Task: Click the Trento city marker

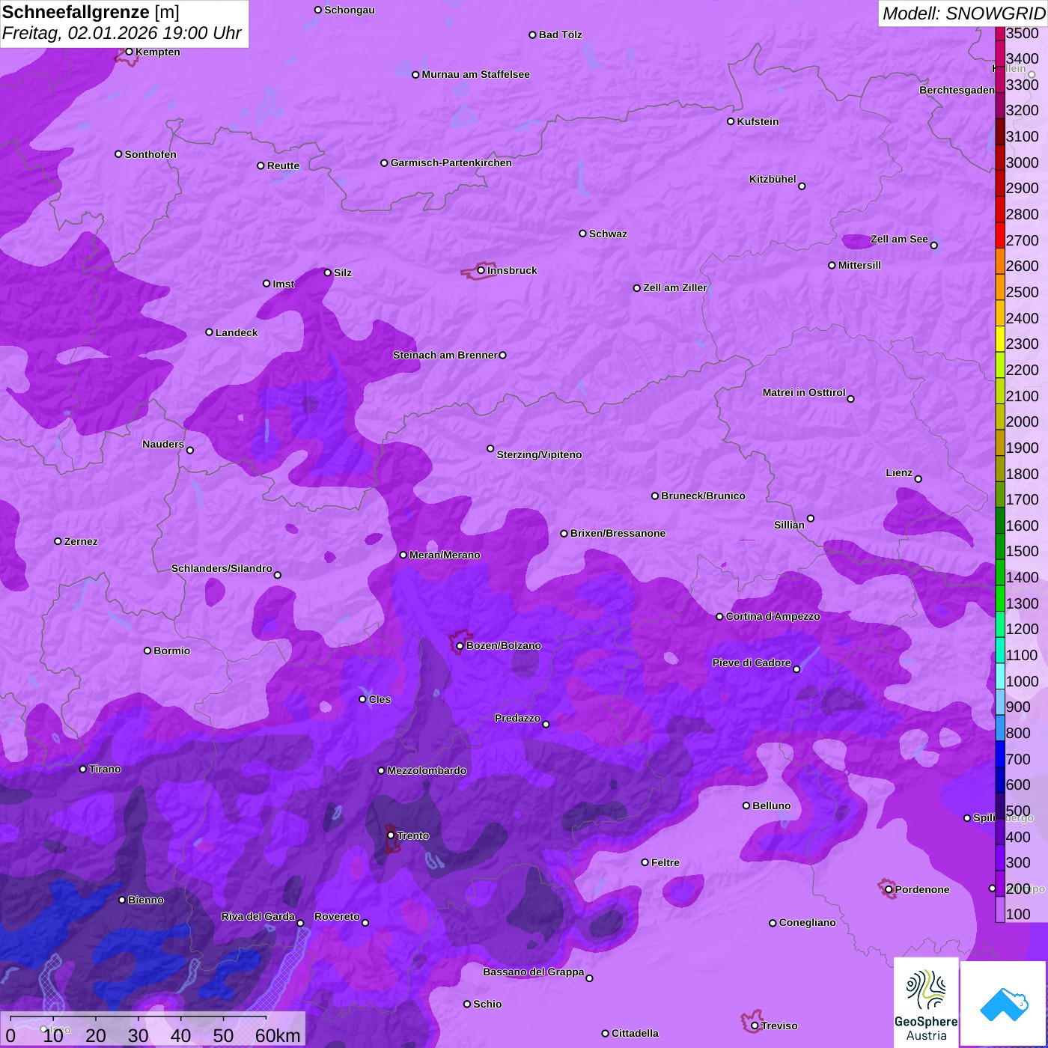Action: [391, 835]
